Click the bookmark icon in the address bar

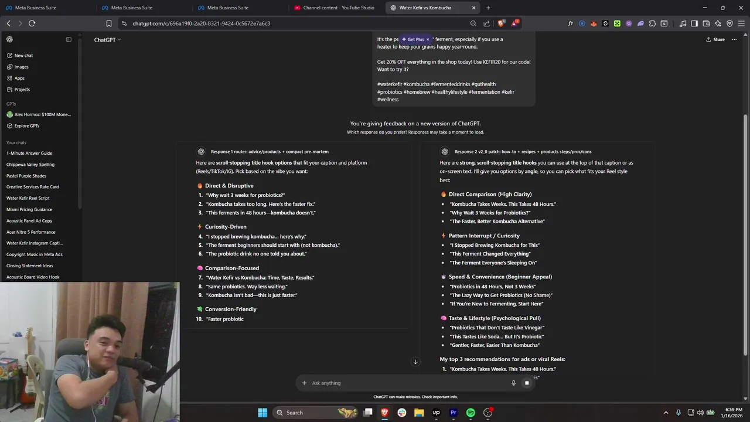click(109, 23)
